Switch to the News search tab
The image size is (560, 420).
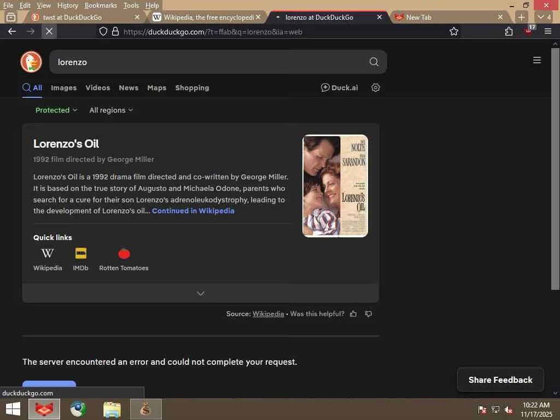point(129,87)
